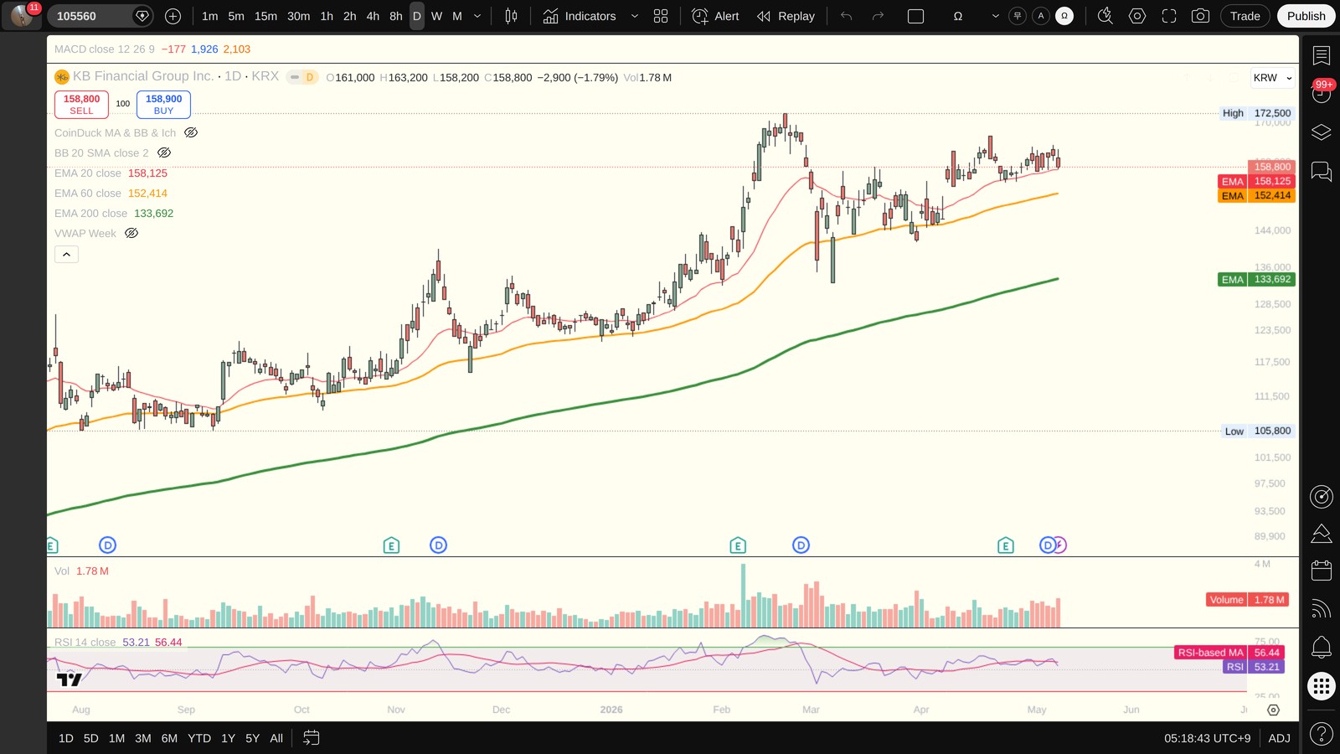Open the help center question icon
The height and width of the screenshot is (754, 1340).
(x=1322, y=735)
